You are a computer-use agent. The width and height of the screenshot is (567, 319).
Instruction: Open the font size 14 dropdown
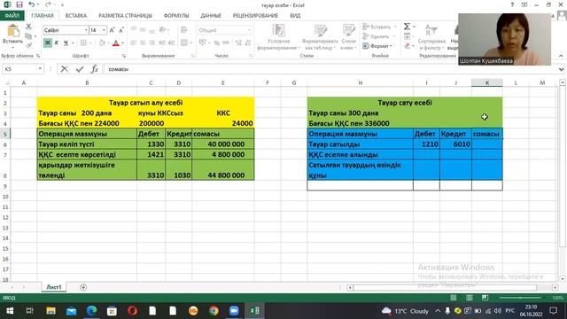coord(105,30)
